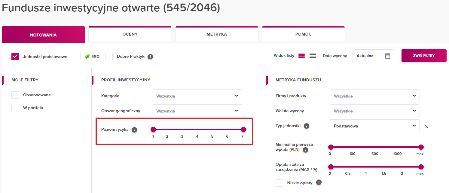The height and width of the screenshot is (193, 449).
Task: Click info icon next to Typ jednostki
Action: [x=307, y=126]
